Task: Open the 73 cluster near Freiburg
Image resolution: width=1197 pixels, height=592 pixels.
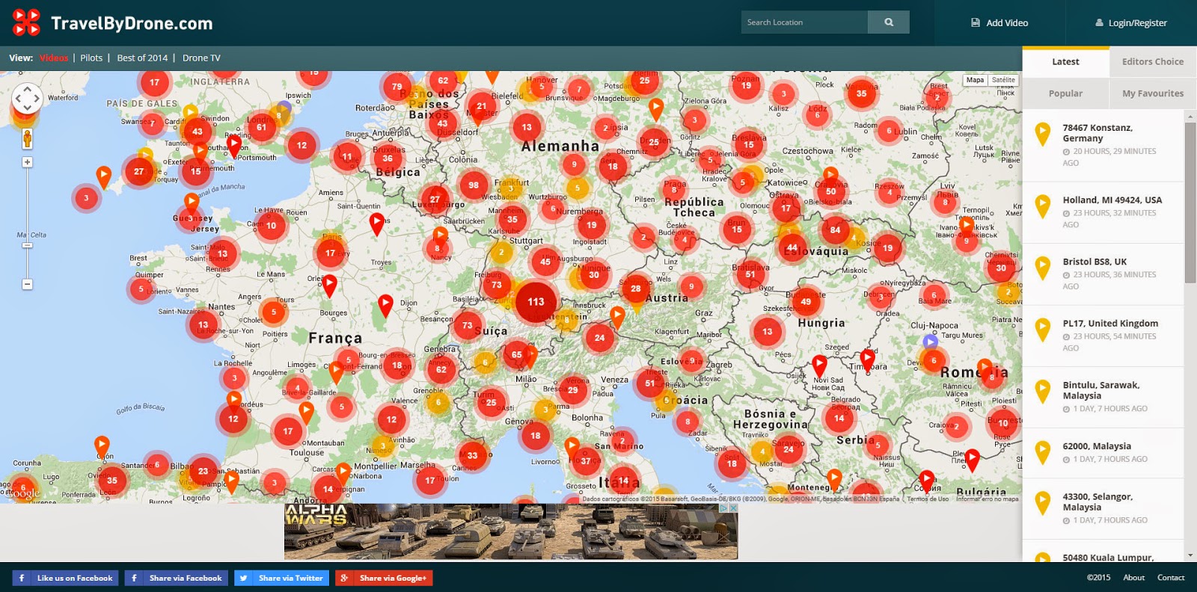Action: click(x=496, y=285)
